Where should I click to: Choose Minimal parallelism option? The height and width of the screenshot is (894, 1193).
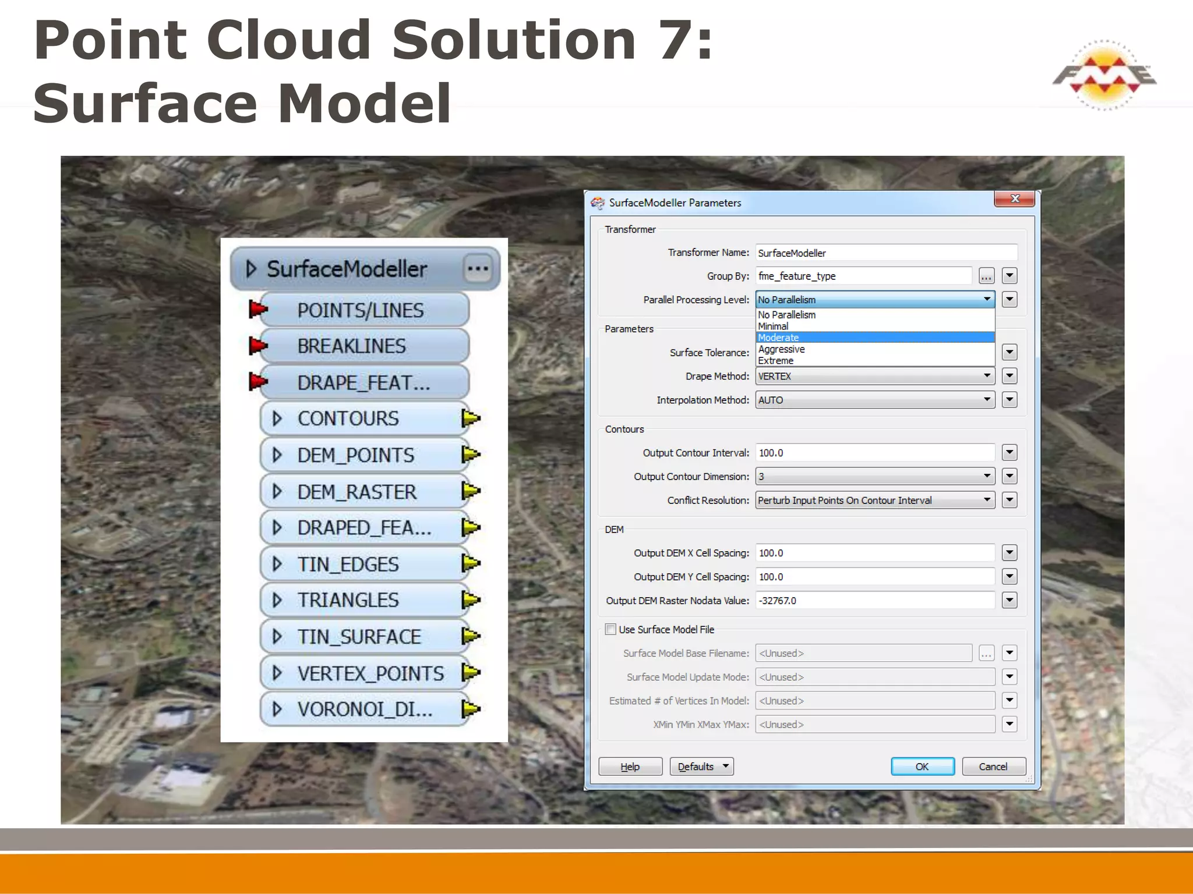[875, 327]
